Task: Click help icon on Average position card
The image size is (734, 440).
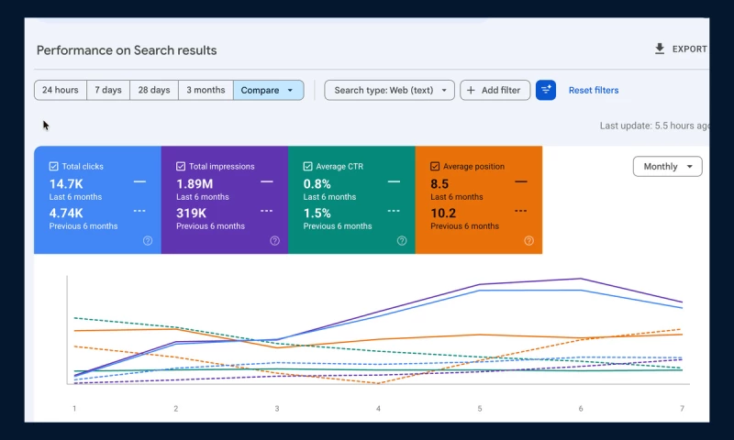Action: click(529, 241)
